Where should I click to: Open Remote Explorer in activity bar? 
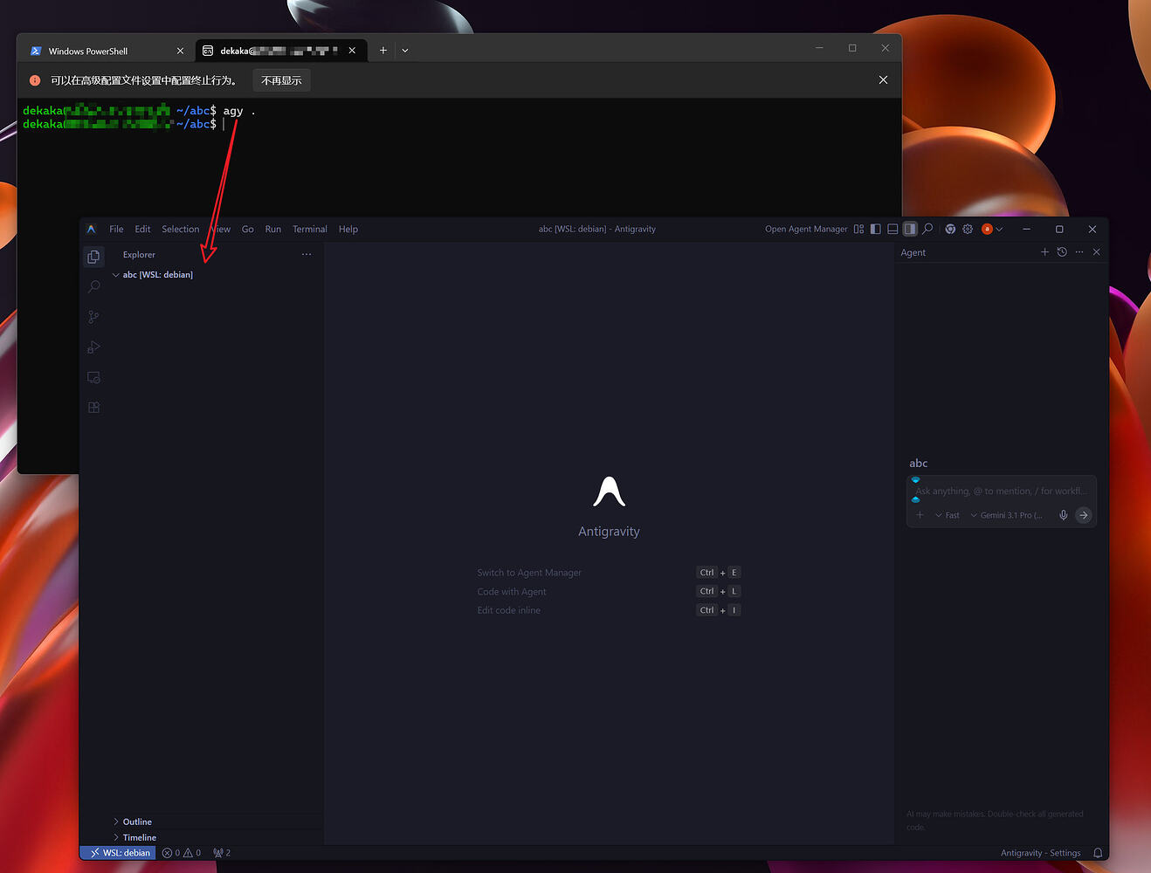pos(94,377)
